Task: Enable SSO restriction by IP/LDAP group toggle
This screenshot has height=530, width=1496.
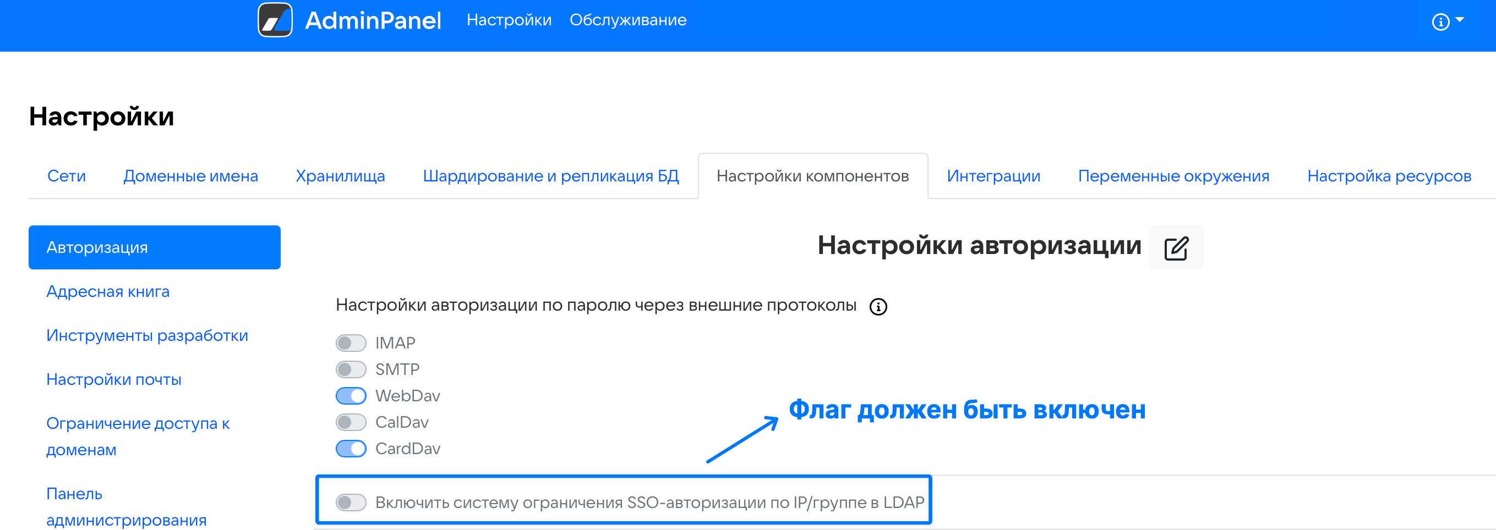Action: click(351, 502)
